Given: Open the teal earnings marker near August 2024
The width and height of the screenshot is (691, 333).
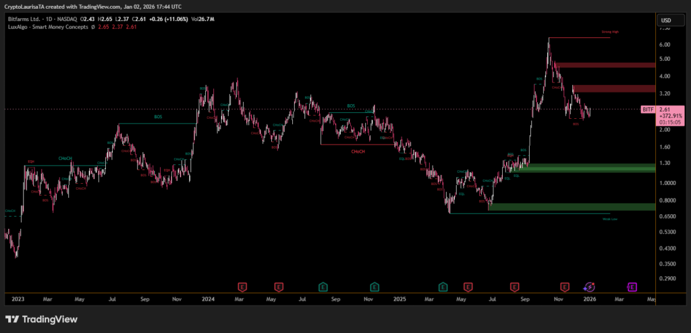Looking at the screenshot, I should (x=323, y=286).
